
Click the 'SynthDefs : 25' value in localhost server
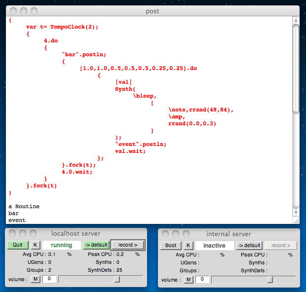(105, 270)
